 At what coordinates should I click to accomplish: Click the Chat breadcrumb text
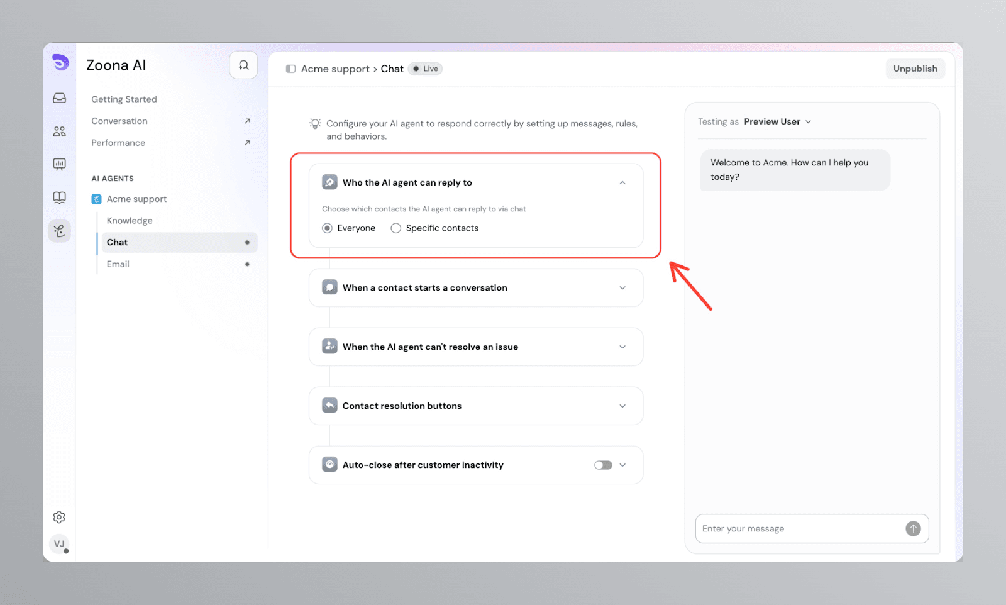point(392,69)
